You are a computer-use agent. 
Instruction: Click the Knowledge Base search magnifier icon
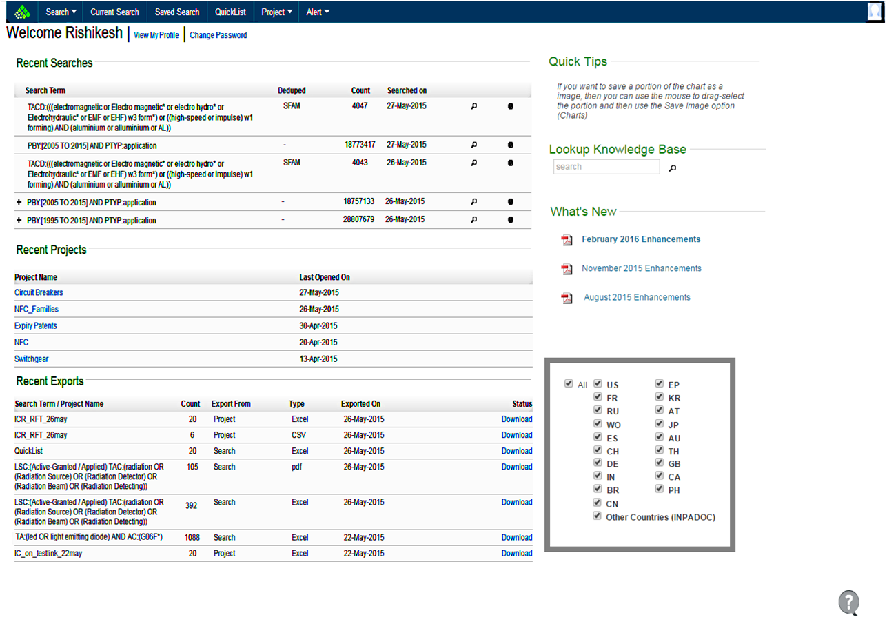[x=673, y=168]
